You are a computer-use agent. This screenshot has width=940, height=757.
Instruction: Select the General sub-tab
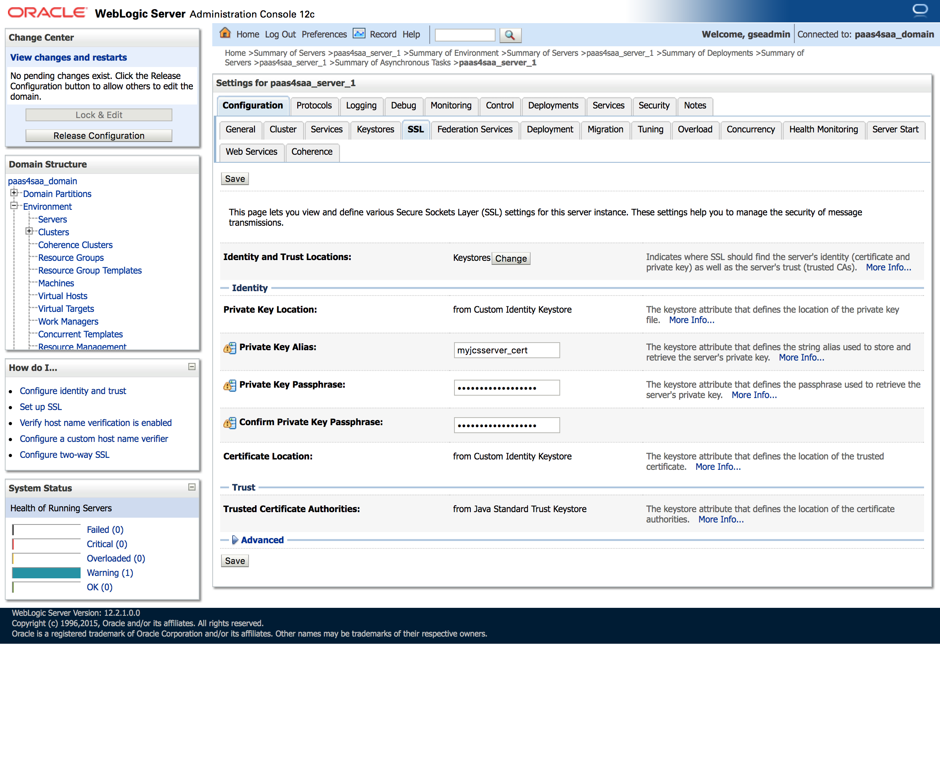tap(240, 130)
